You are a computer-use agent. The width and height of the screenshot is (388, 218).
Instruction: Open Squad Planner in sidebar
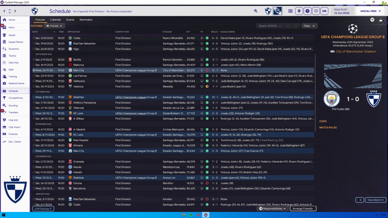click(x=15, y=42)
